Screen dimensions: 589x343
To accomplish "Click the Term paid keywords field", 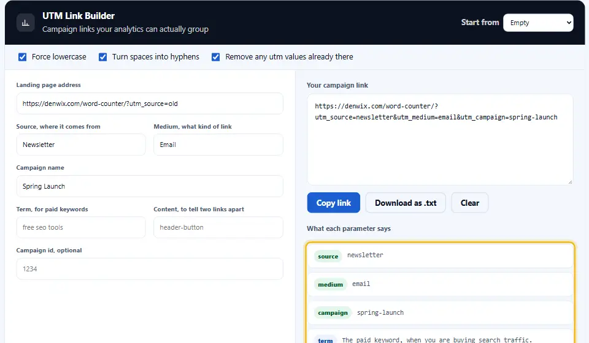I will click(x=81, y=227).
